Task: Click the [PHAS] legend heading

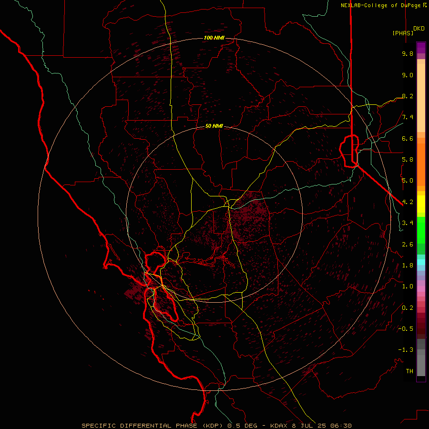Action: coord(403,33)
